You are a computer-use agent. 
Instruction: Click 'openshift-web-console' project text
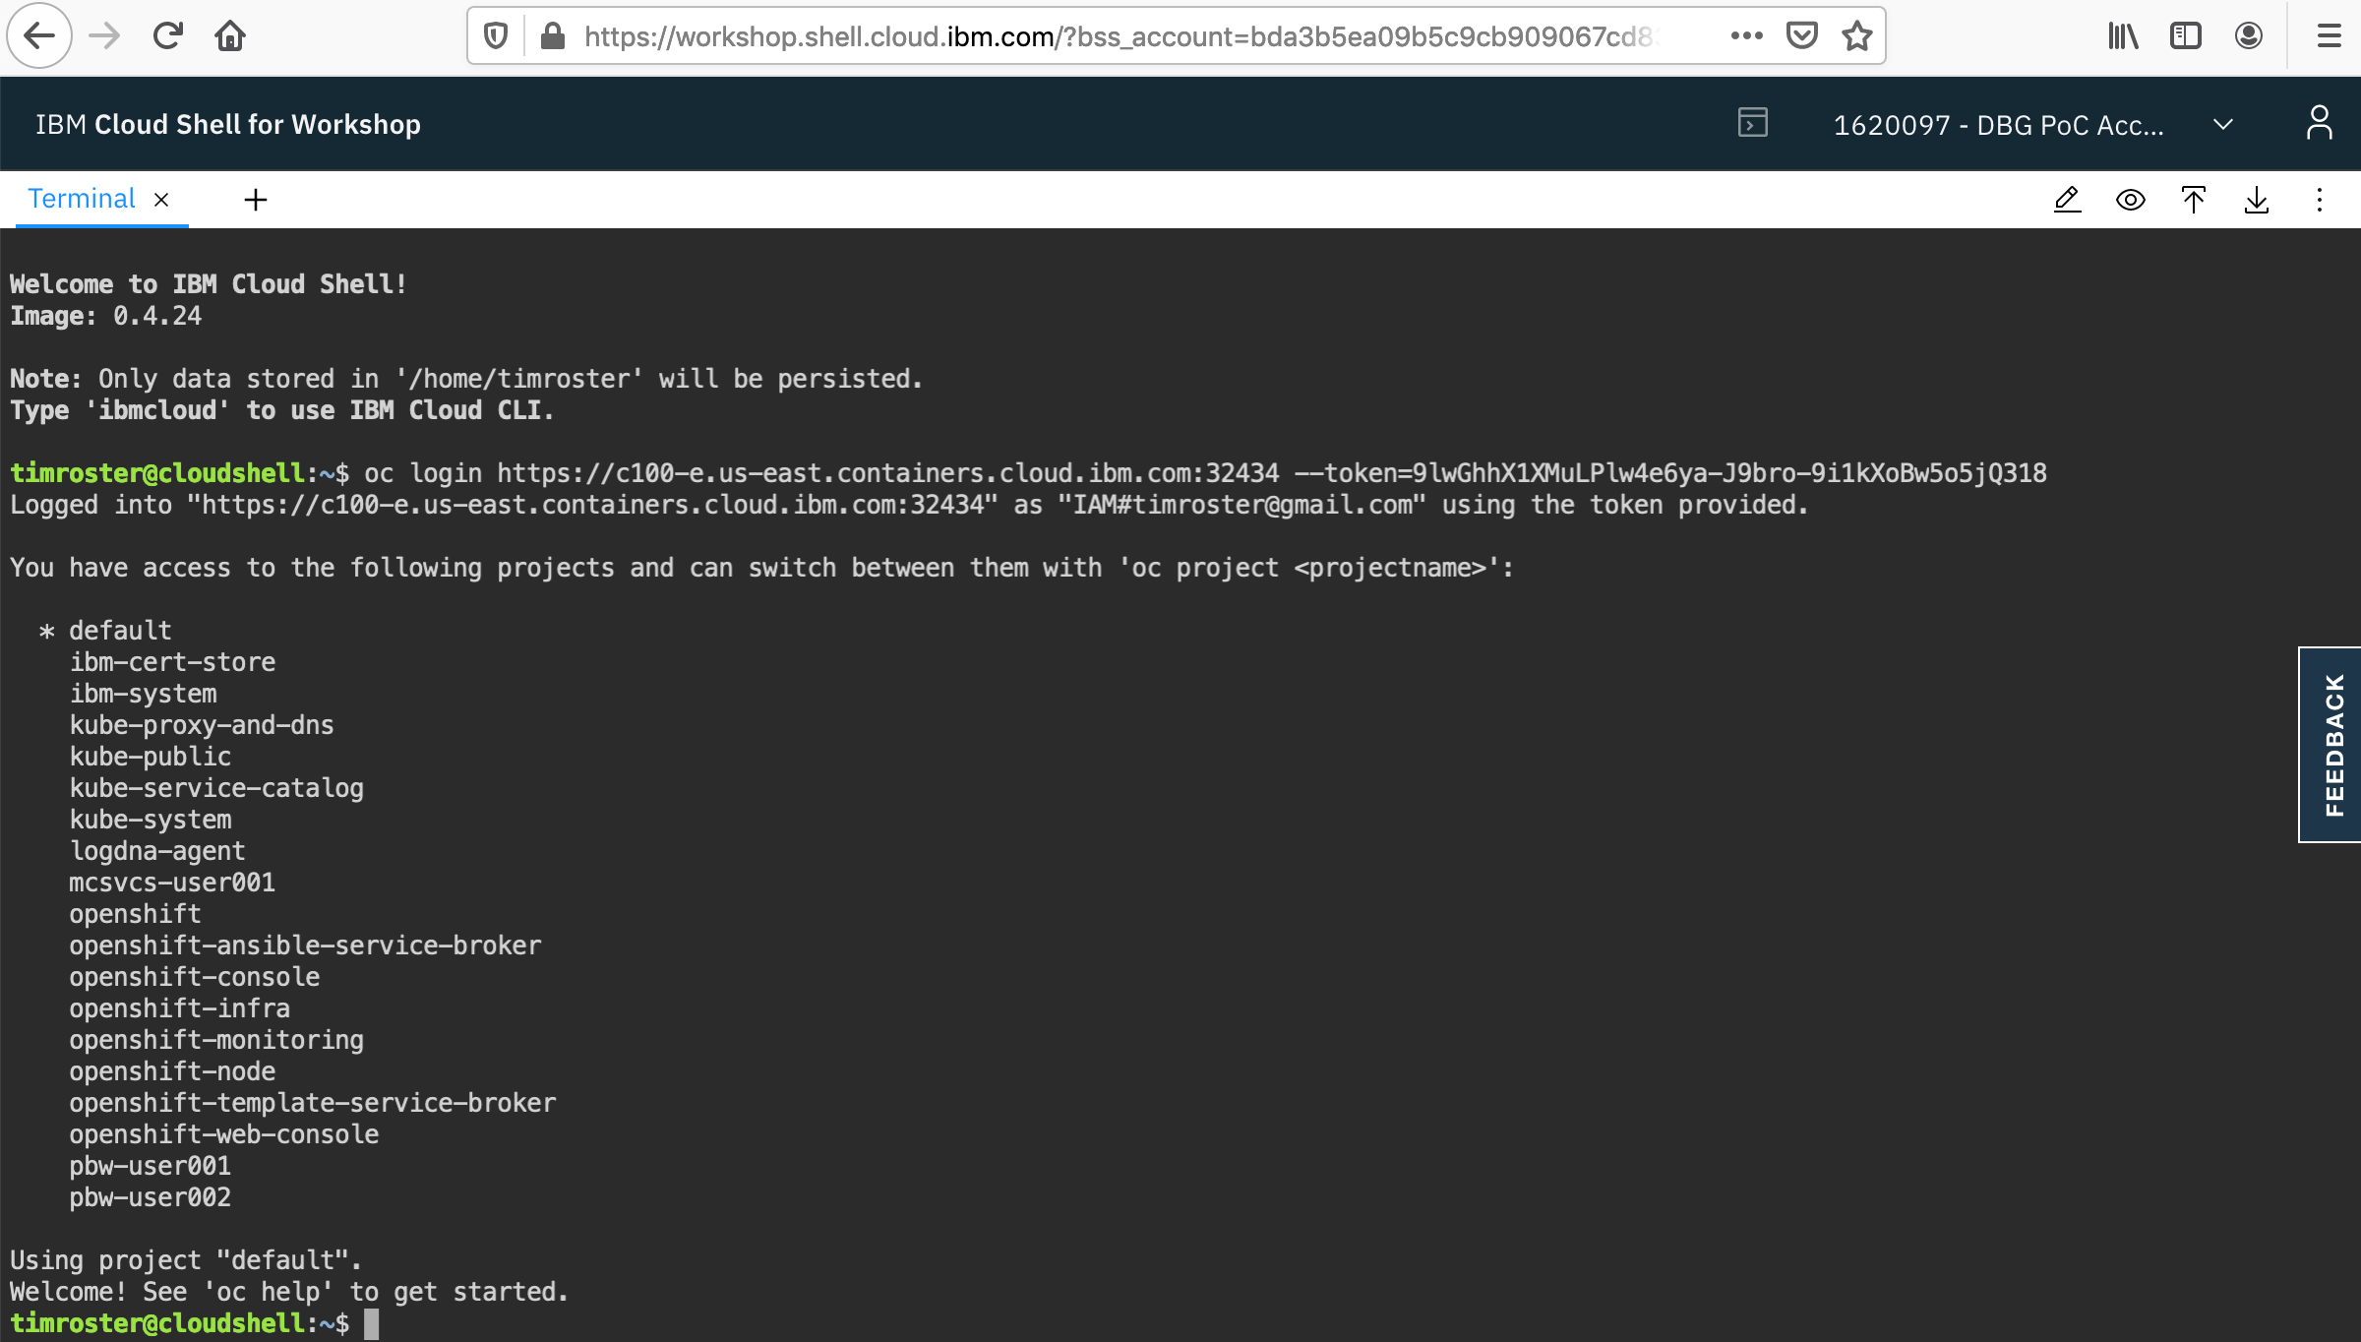(224, 1134)
